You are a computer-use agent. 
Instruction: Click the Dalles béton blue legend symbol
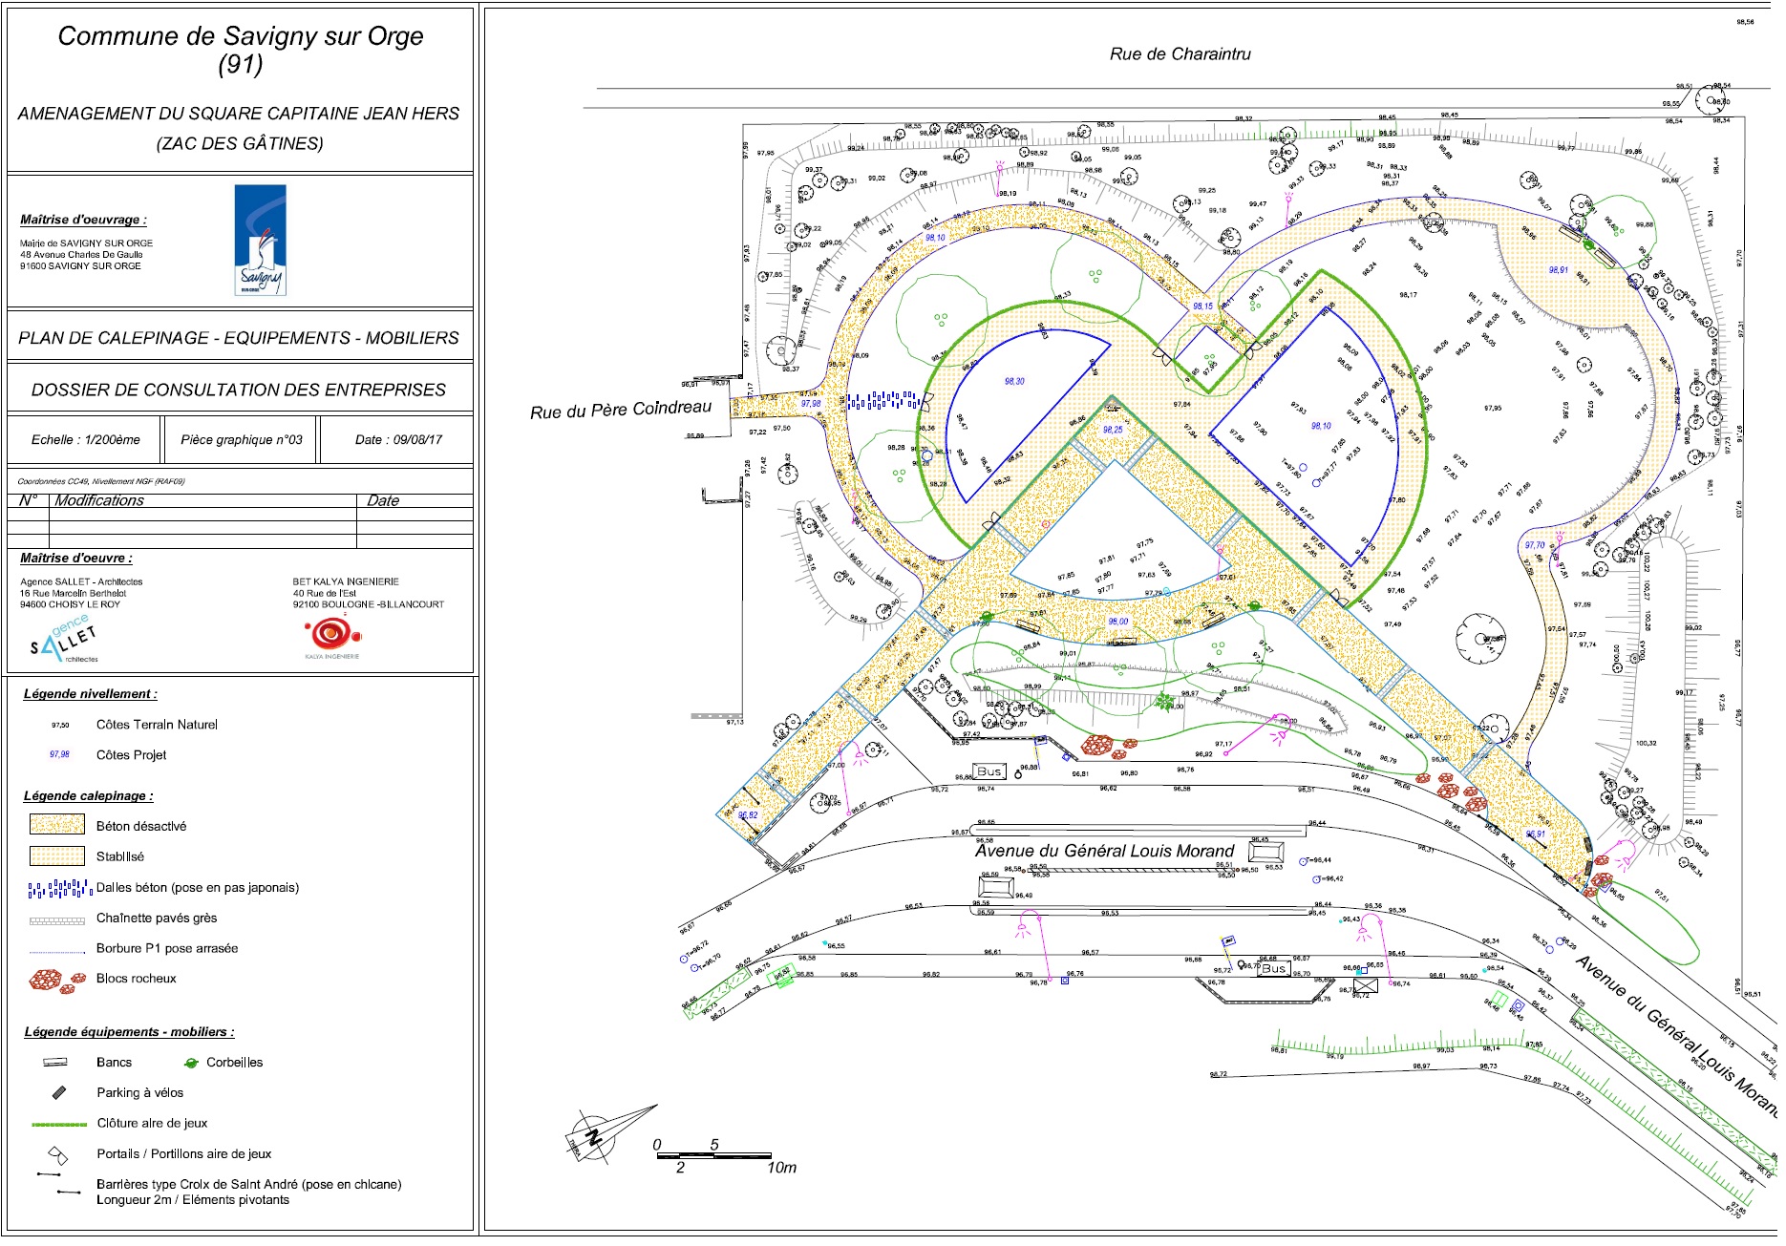[59, 889]
